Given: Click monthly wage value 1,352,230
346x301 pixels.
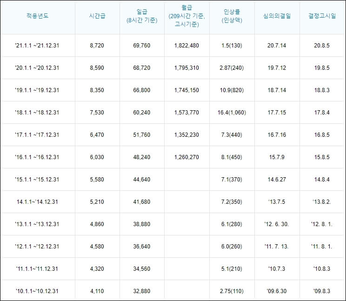Looking at the screenshot, I should [186, 134].
